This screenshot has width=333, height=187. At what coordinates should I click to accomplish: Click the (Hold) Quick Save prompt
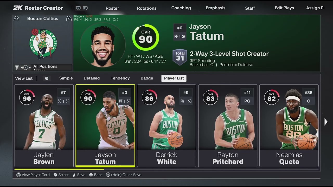point(126,175)
